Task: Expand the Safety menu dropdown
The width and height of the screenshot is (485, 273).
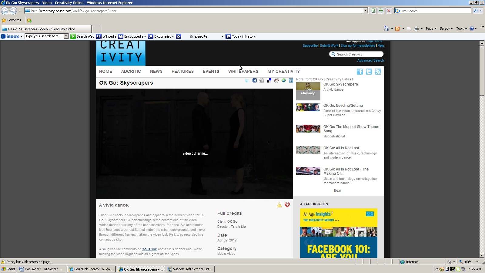Action: pyautogui.click(x=446, y=29)
